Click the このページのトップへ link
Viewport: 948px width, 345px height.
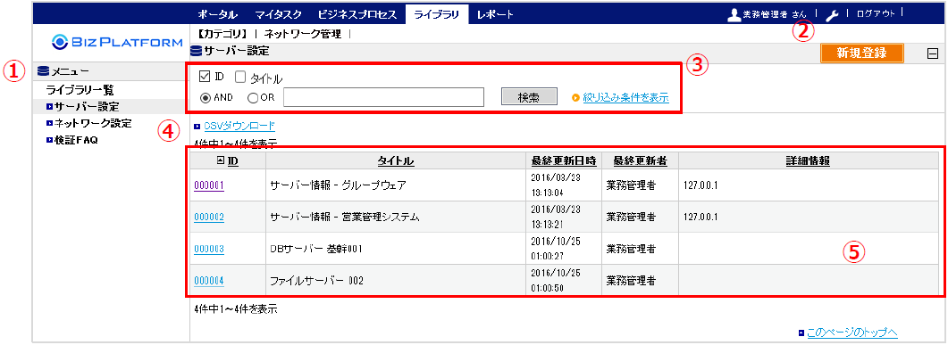pyautogui.click(x=852, y=333)
